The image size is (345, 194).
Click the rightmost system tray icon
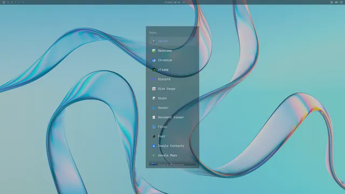341,2
